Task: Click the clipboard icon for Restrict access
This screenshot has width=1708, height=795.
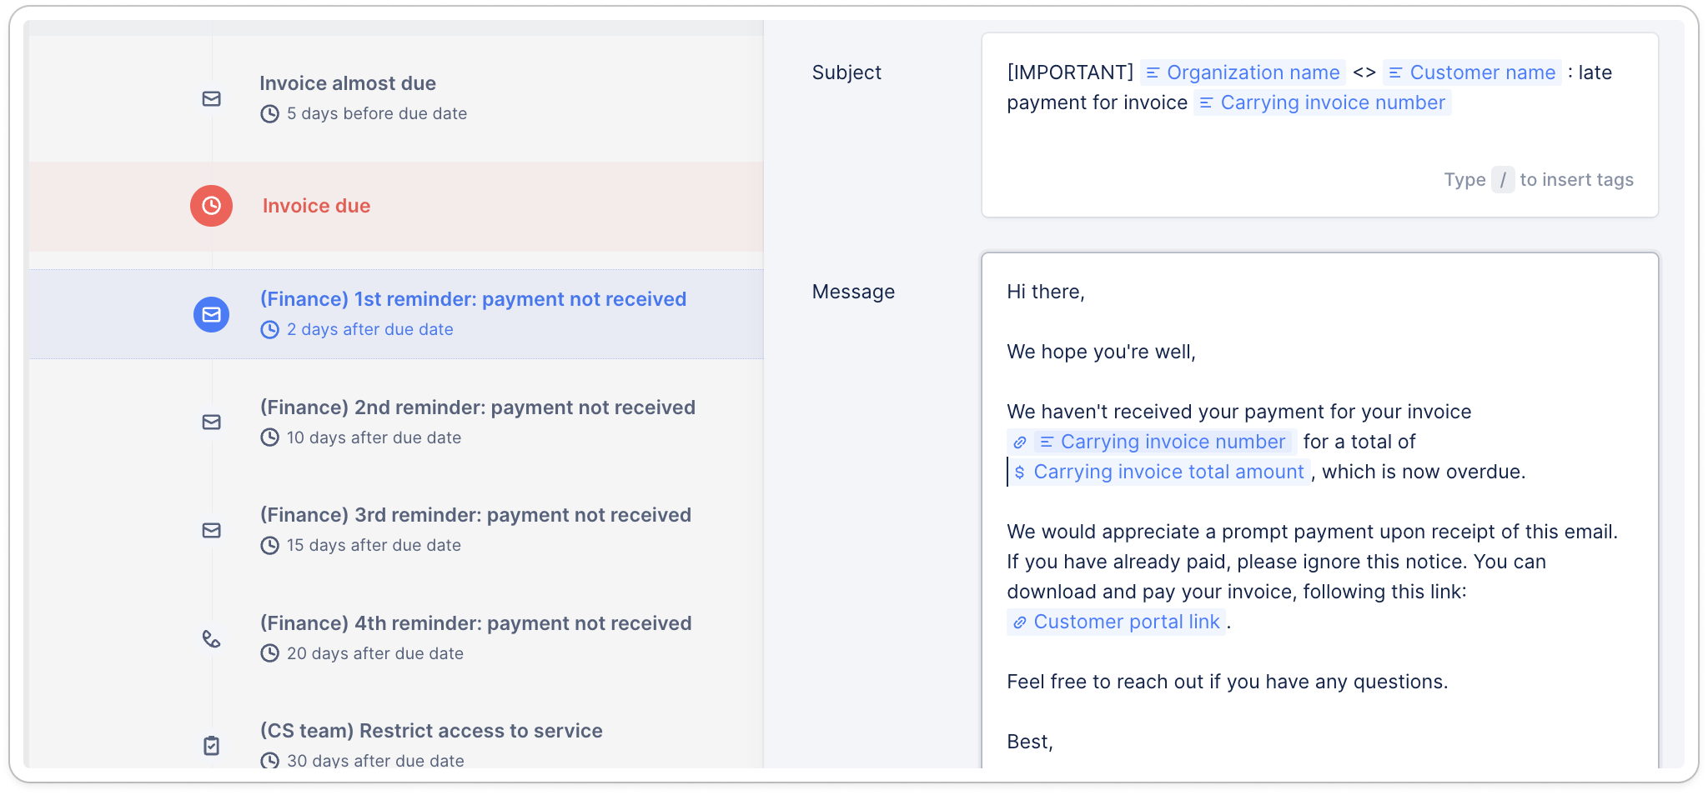Action: 212,745
